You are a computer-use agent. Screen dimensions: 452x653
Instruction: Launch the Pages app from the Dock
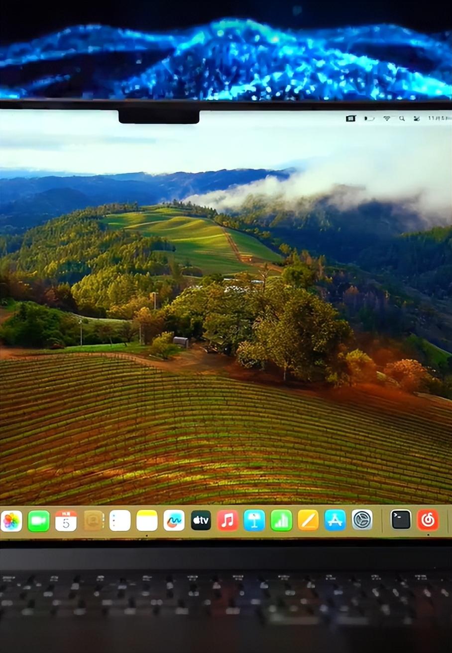point(308,520)
